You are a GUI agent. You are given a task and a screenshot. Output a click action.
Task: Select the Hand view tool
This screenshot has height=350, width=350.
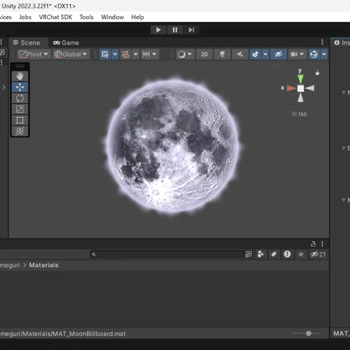click(20, 76)
